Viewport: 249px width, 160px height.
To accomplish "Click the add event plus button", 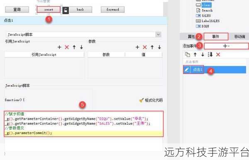I will [x=226, y=46].
